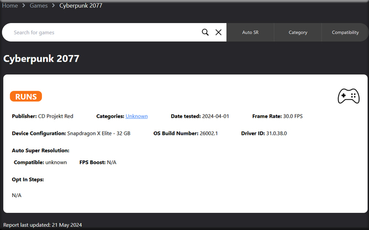Screen dimensions: 369x230
Task: Click Report last updated 21 May 2024
Action: point(42,225)
